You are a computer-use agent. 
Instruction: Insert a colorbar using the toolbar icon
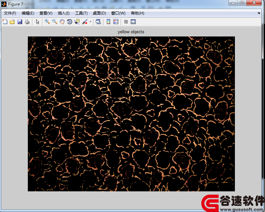pyautogui.click(x=108, y=22)
